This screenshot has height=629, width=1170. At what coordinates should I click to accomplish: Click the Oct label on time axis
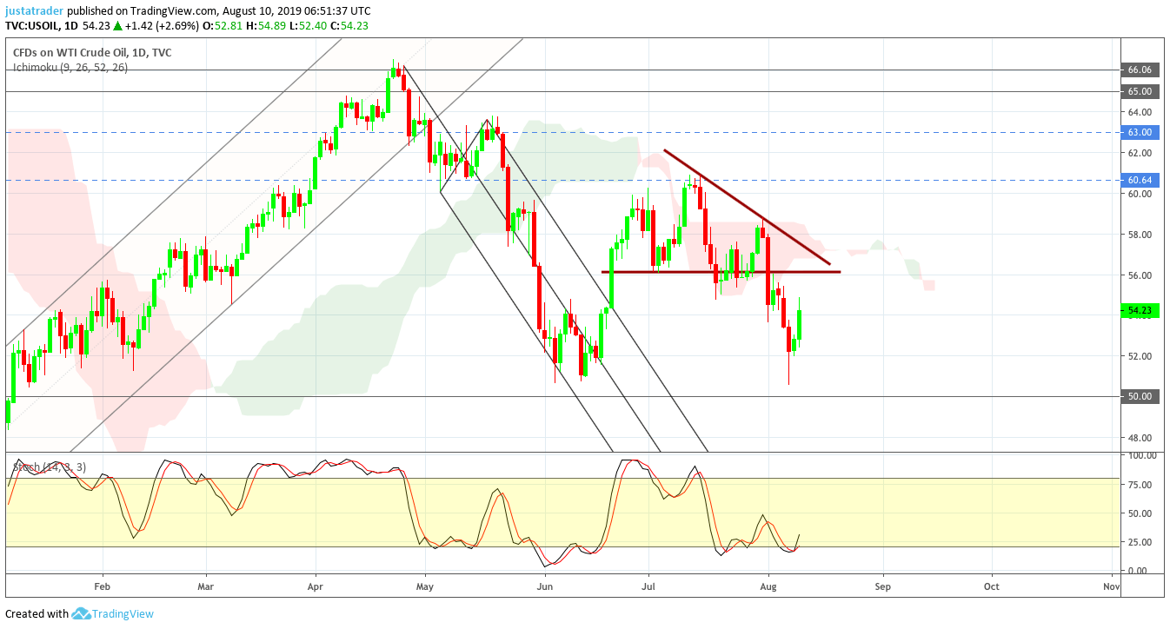click(992, 587)
